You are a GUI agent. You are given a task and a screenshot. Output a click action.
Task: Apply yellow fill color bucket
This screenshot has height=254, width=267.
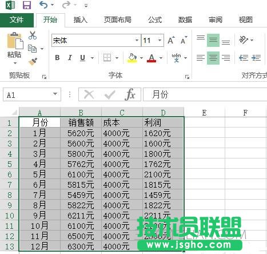tap(132, 58)
